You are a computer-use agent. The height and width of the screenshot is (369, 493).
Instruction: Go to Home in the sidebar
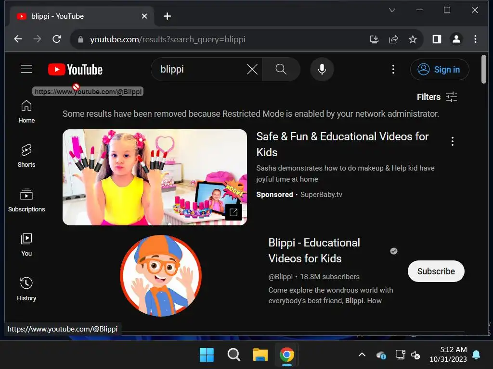26,111
